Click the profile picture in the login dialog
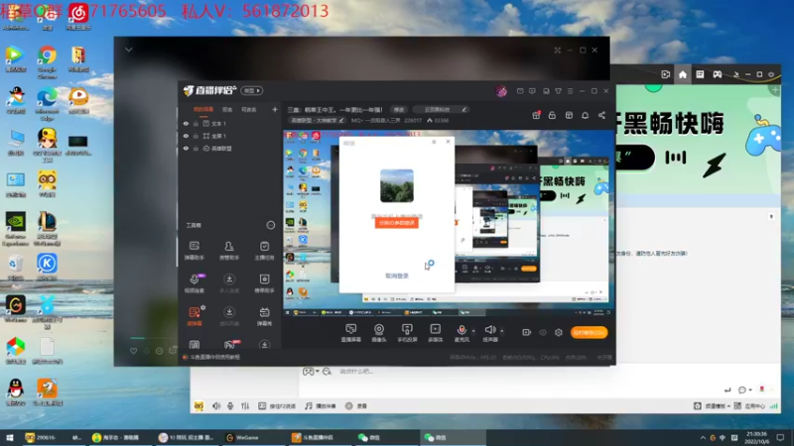This screenshot has height=446, width=794. (x=396, y=185)
